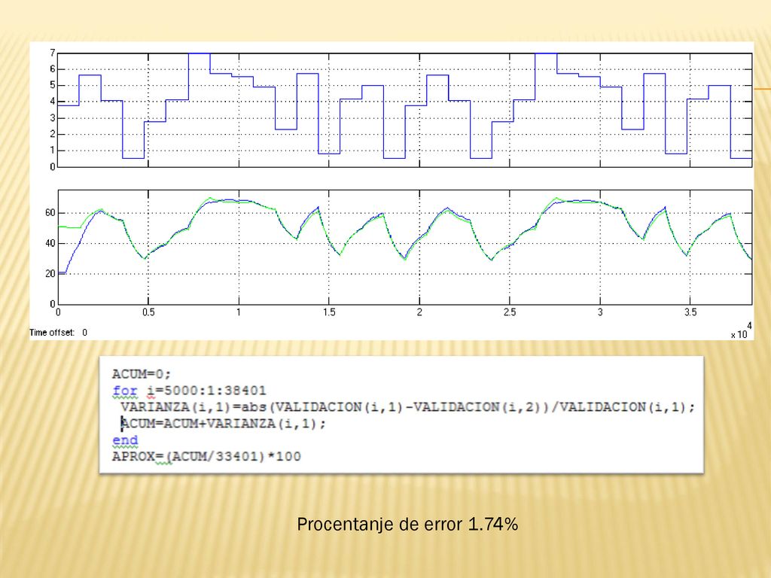The height and width of the screenshot is (578, 771).
Task: Click y-axis label '3' on upper plot
Action: [x=52, y=118]
